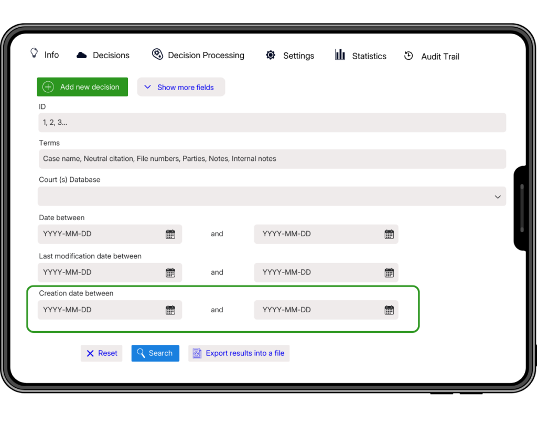Open the Decision Processing tab
Image resolution: width=537 pixels, height=425 pixels.
tap(198, 55)
